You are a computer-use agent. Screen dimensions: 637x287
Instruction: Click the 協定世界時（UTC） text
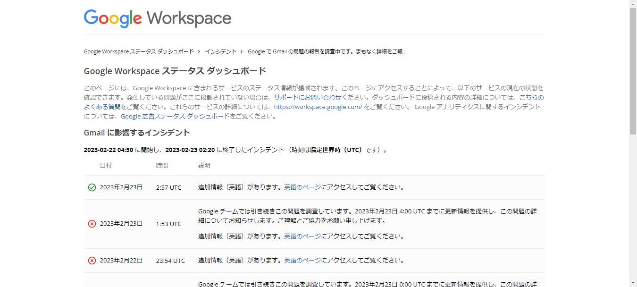pos(337,150)
